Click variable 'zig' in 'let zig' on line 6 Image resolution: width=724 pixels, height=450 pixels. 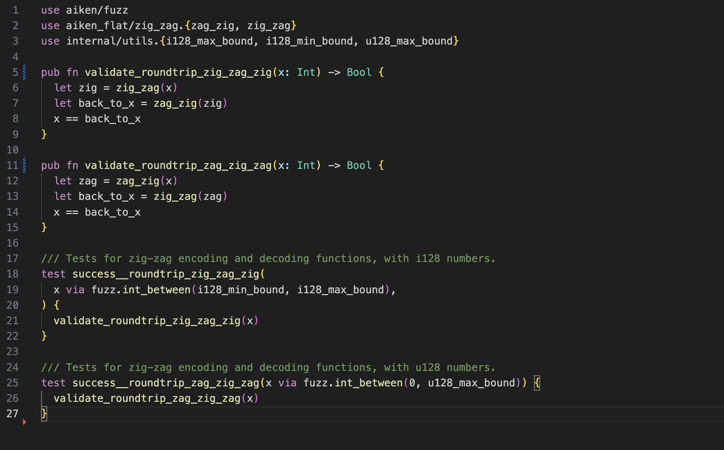point(87,88)
